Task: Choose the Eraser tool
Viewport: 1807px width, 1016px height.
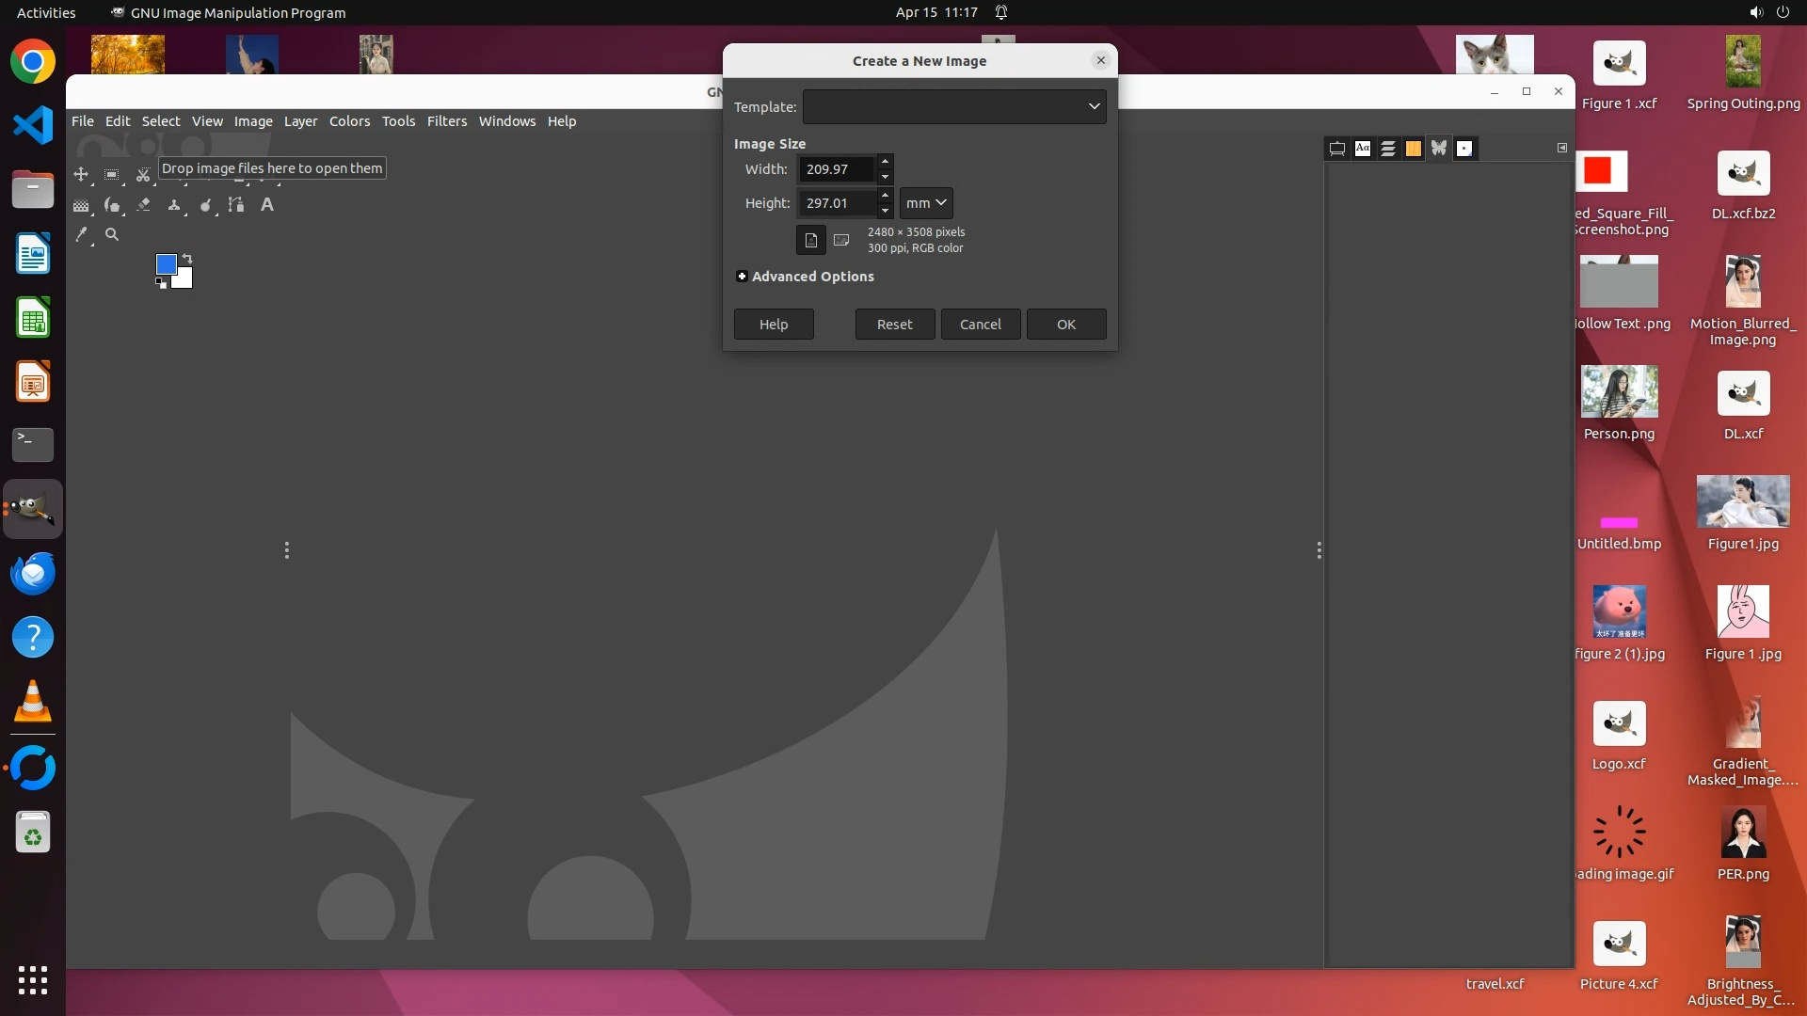Action: [x=143, y=204]
